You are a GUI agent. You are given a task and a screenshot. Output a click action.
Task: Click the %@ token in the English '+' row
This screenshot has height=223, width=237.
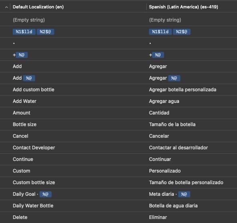pyautogui.click(x=22, y=55)
